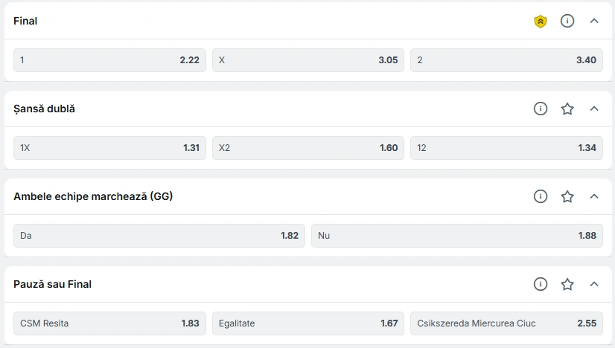View info icon for Pauză sau Final
Image resolution: width=615 pixels, height=348 pixels.
pos(541,284)
